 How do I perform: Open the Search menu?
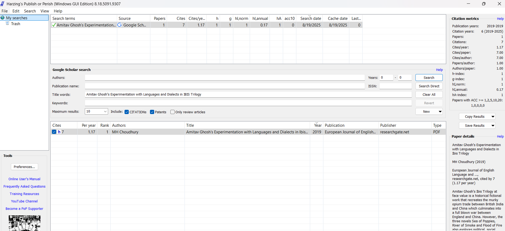click(30, 11)
